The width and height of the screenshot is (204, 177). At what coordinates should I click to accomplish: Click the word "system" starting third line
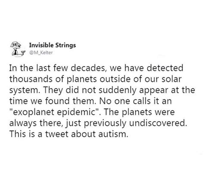pos(25,91)
